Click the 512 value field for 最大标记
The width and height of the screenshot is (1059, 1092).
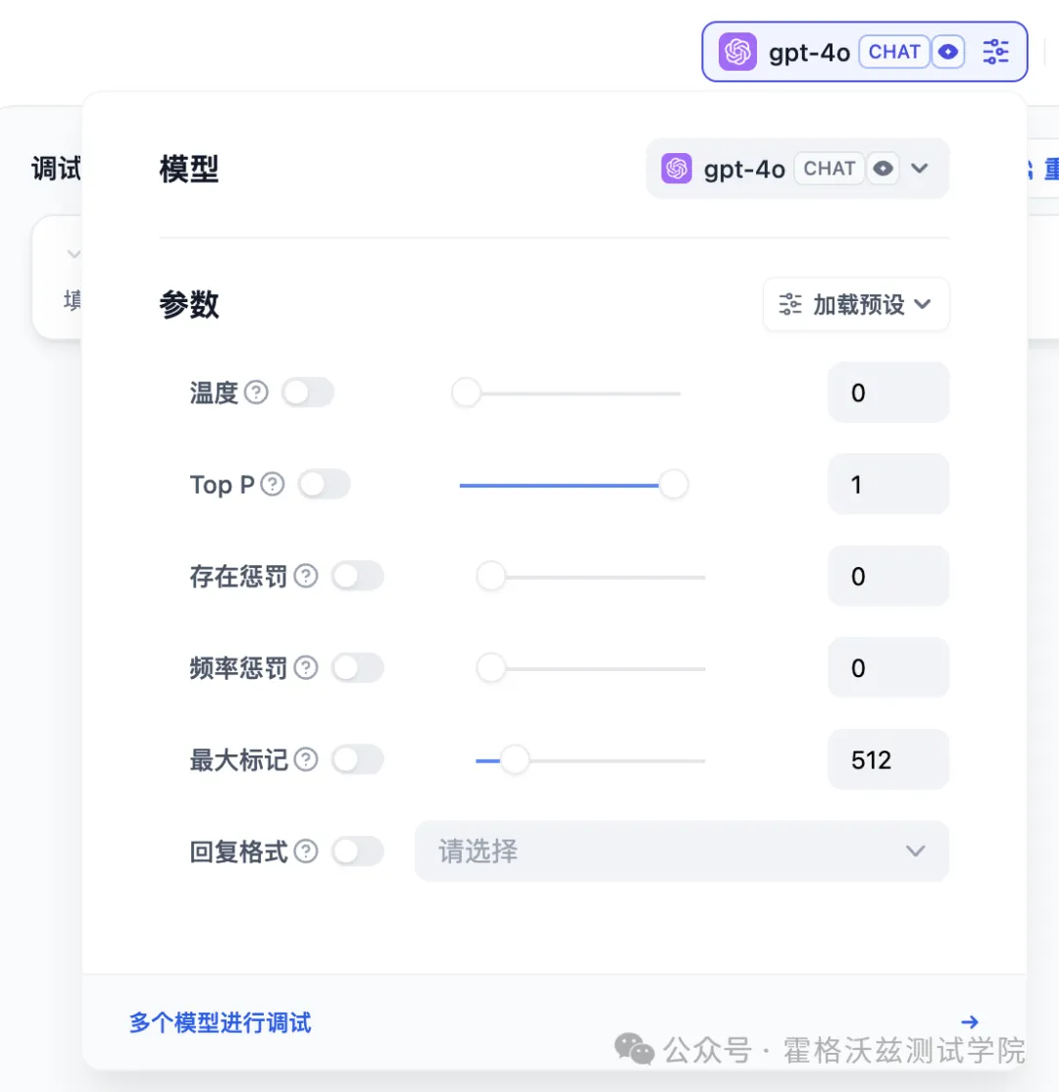click(887, 759)
